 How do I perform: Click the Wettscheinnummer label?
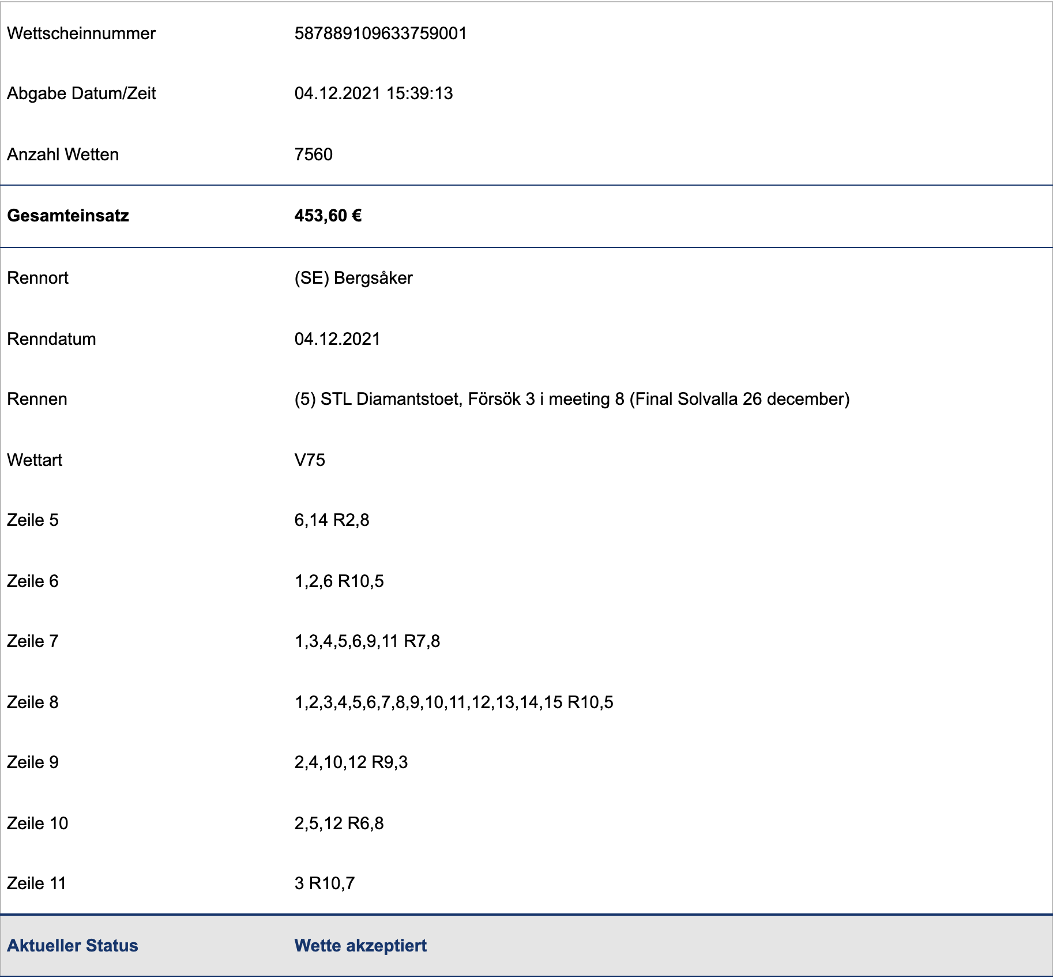[81, 33]
